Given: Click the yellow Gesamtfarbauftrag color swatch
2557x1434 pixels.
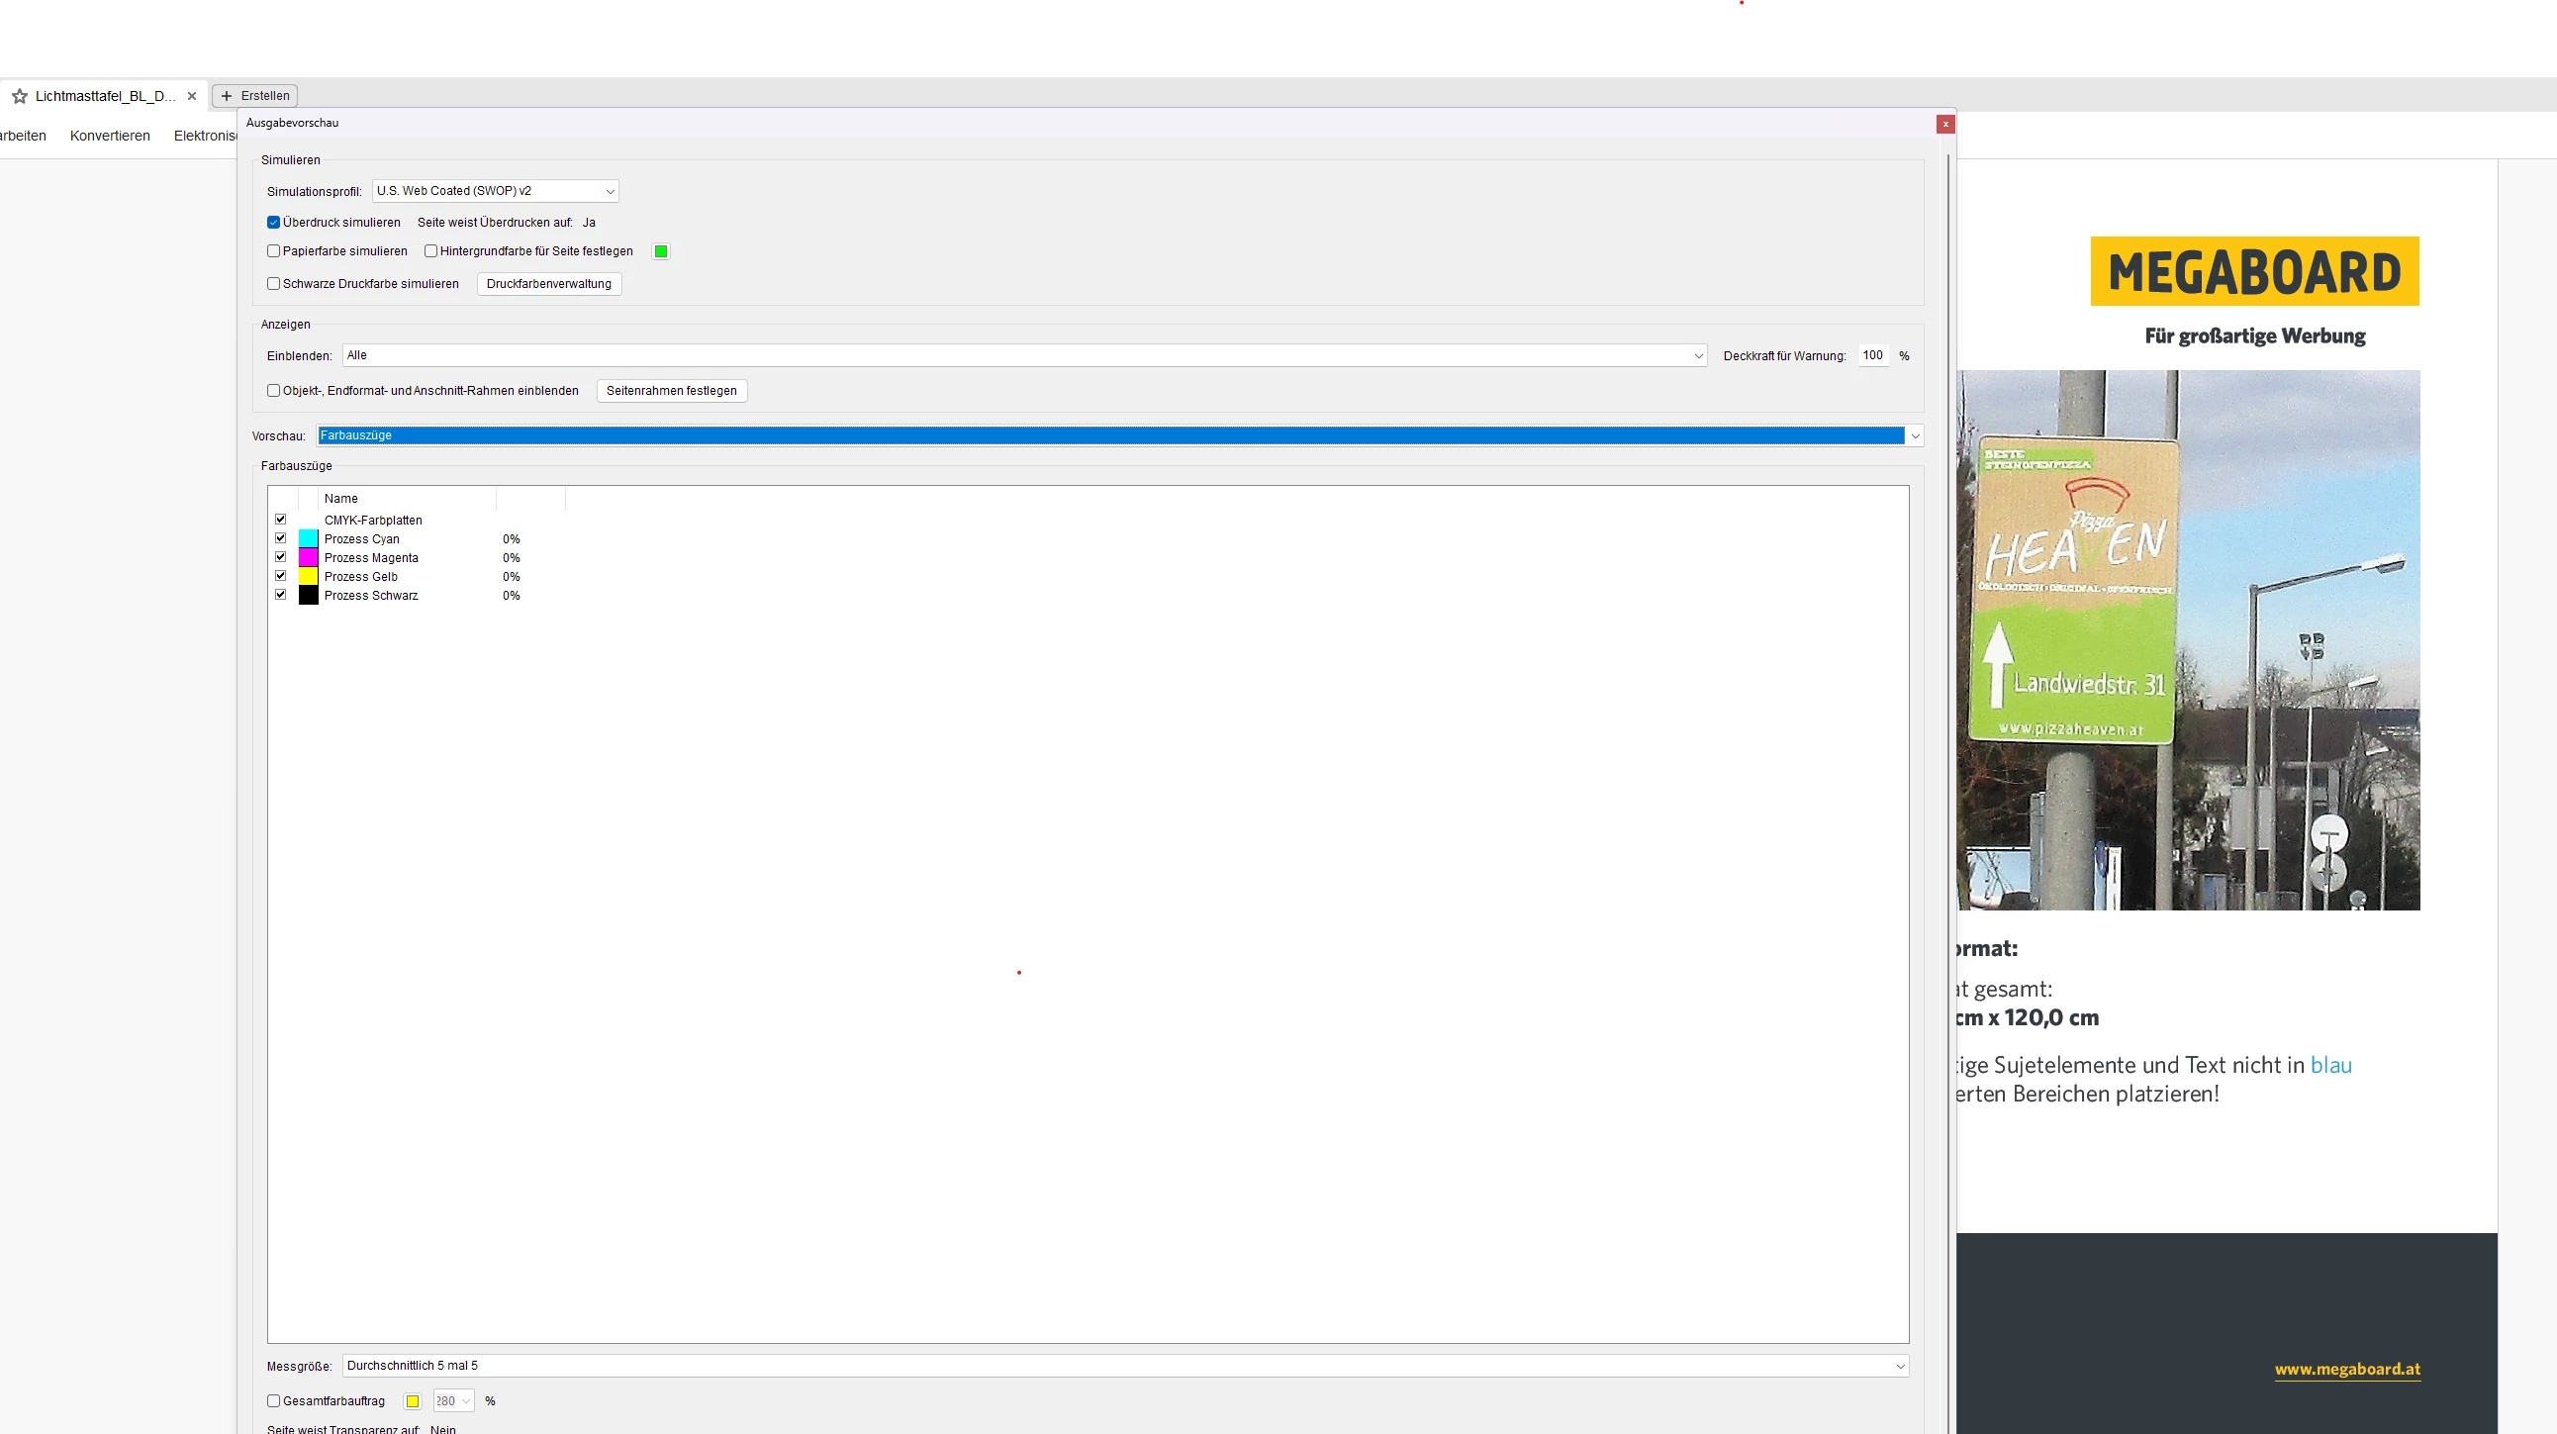Looking at the screenshot, I should (x=412, y=1401).
